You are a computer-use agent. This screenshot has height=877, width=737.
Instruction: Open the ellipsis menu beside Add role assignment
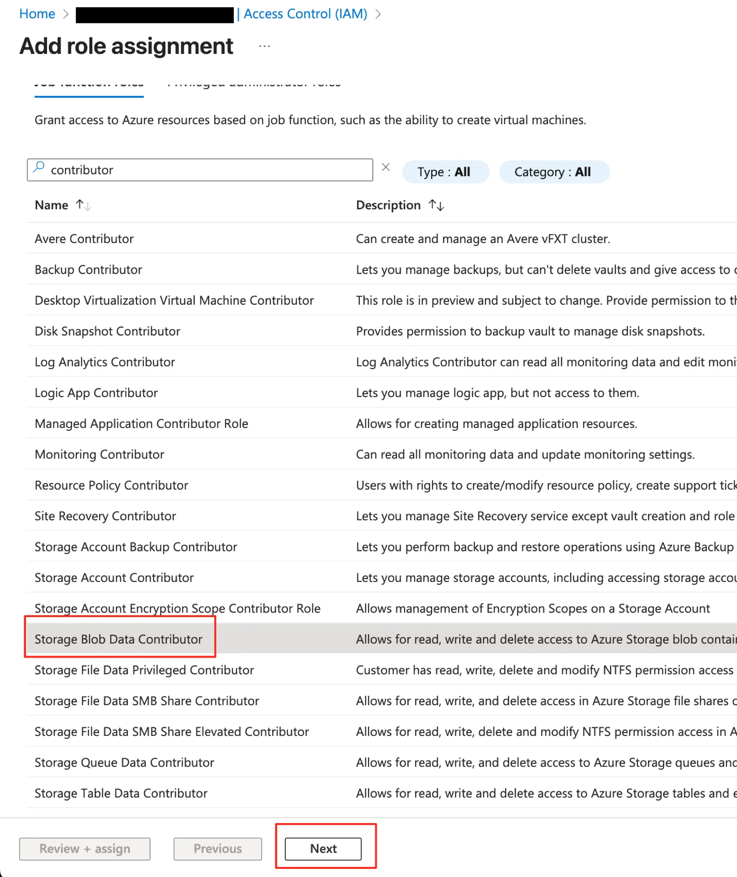tap(264, 46)
